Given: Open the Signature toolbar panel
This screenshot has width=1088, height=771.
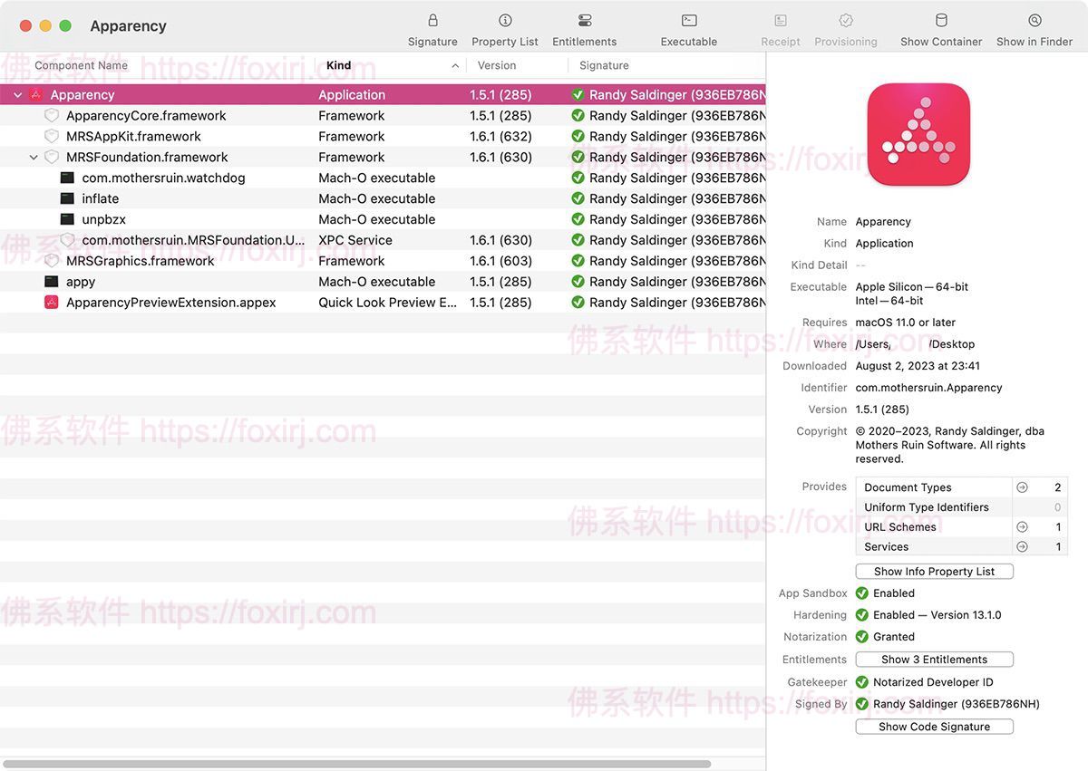Looking at the screenshot, I should click(x=432, y=26).
